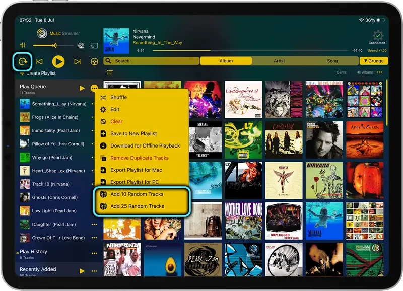Screen dimensions: 403x291
Task: Select Why go (Pearl Jam) track
Action: coord(54,157)
